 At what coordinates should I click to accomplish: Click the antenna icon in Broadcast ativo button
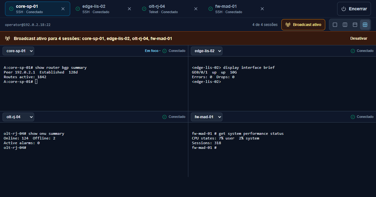(288, 25)
